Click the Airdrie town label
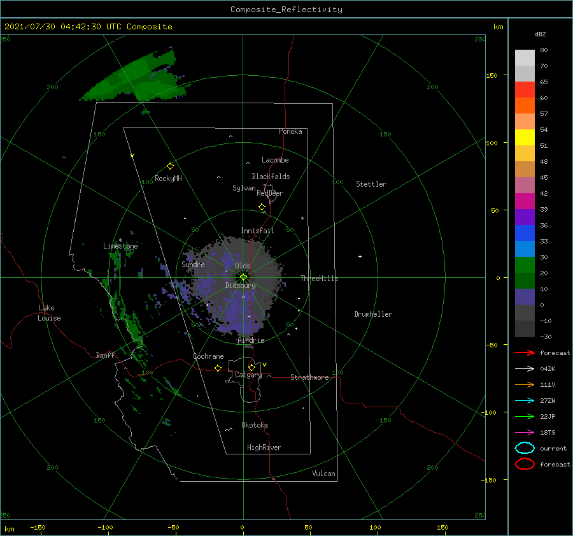 click(x=251, y=340)
